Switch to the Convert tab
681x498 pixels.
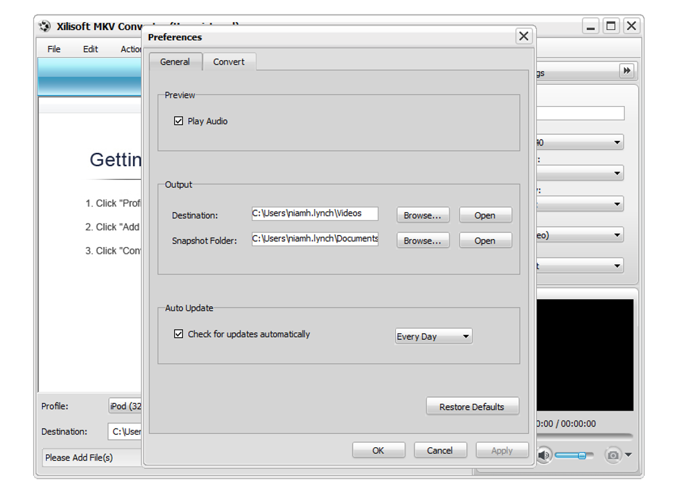click(229, 61)
